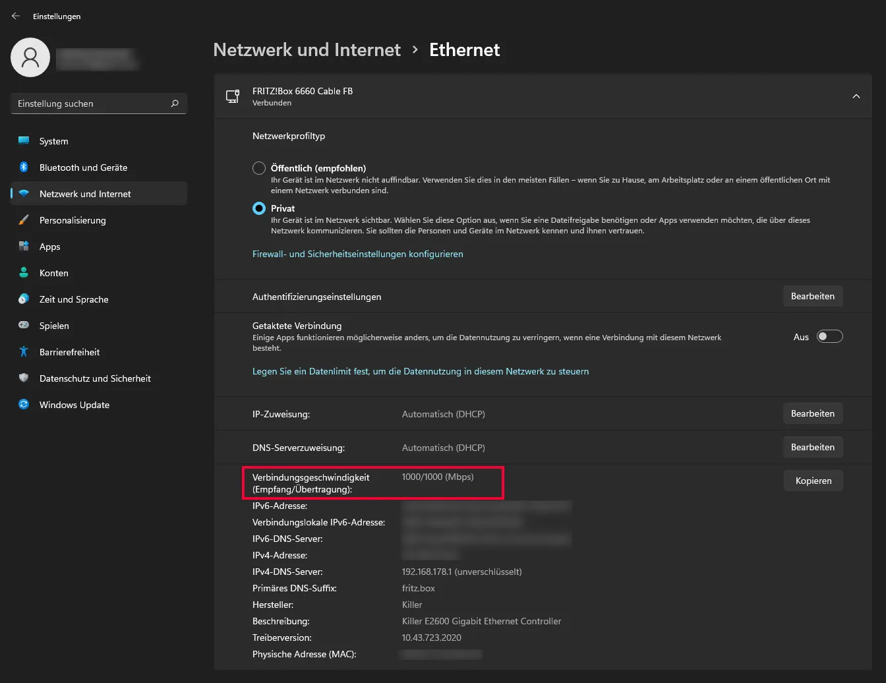Open System settings
The image size is (886, 683).
(x=99, y=141)
